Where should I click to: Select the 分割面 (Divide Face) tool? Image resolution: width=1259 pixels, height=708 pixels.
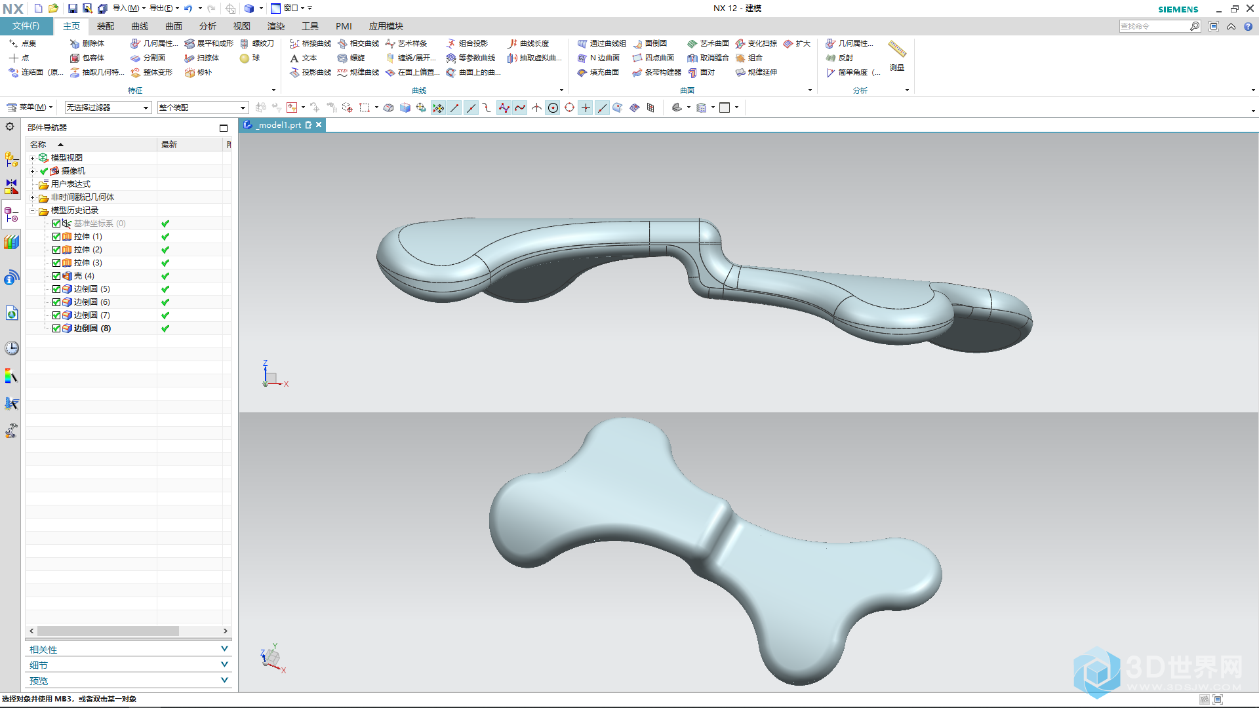[148, 58]
